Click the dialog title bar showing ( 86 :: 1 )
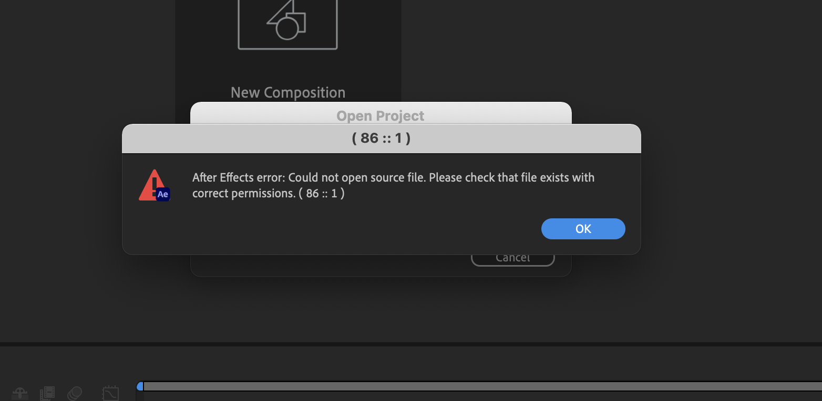Viewport: 822px width, 401px height. (381, 138)
